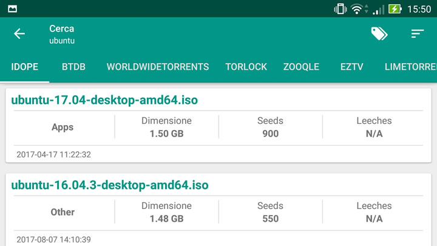Screen dimensions: 437x246
Task: Select the IDOPE tab
Action: (24, 67)
